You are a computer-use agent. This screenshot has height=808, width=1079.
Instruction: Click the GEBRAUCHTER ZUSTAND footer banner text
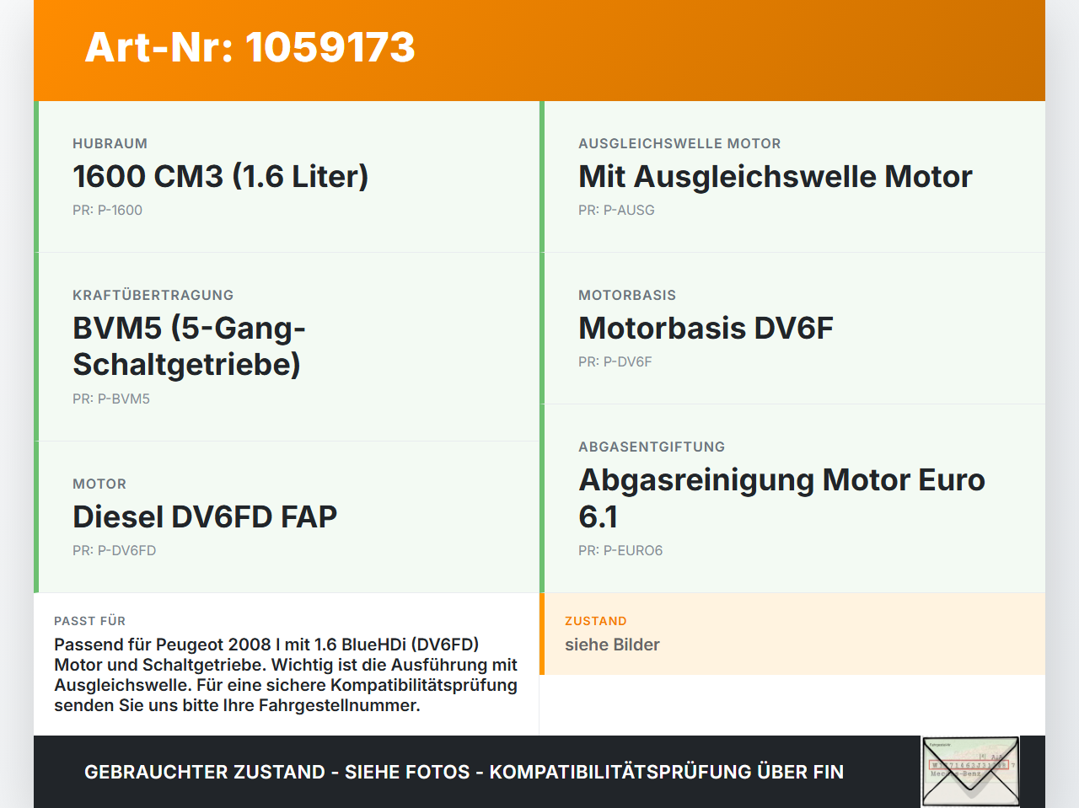pos(464,772)
